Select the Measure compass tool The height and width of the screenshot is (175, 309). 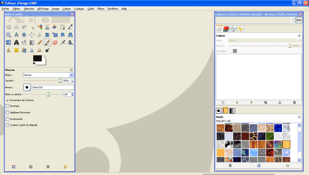click(x=16, y=35)
